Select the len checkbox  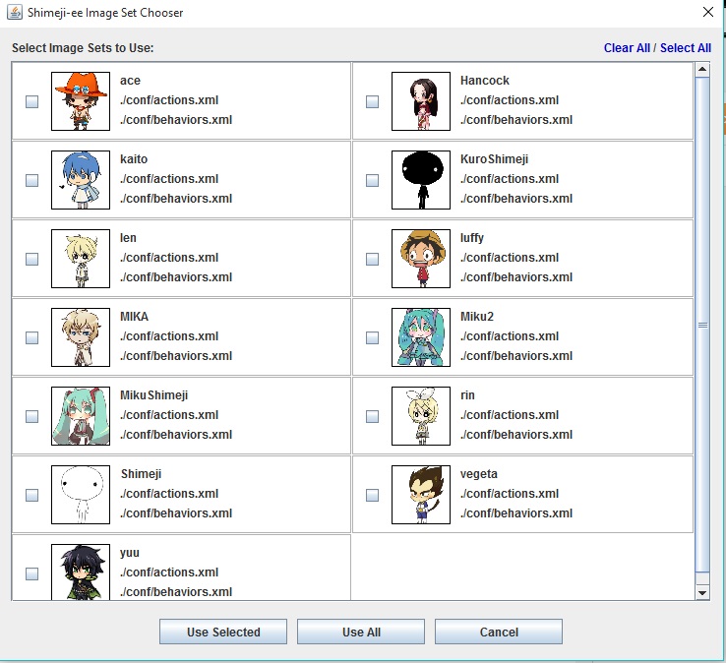(31, 259)
